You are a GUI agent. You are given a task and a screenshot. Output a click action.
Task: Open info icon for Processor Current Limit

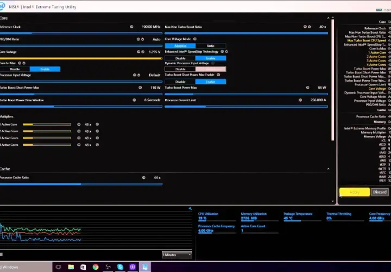pos(300,100)
